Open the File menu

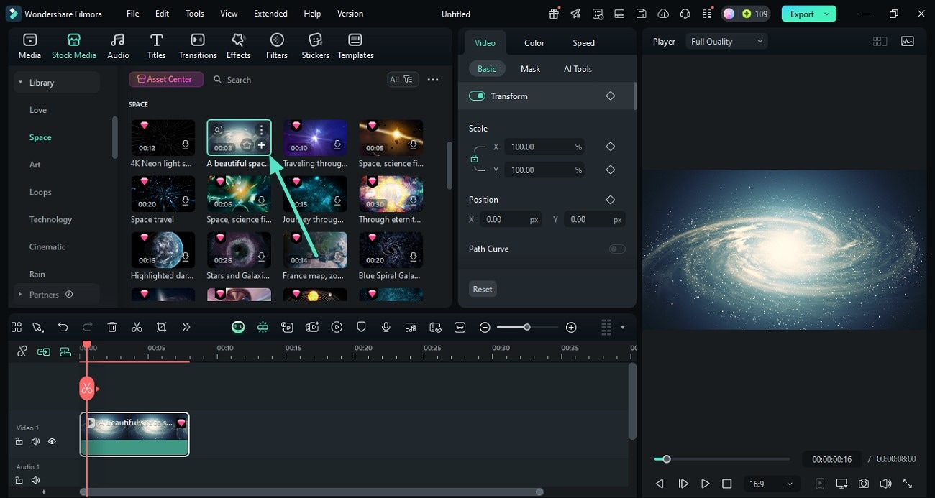(x=133, y=14)
